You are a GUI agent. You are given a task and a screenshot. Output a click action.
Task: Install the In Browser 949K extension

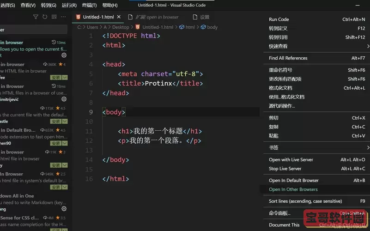click(x=56, y=187)
